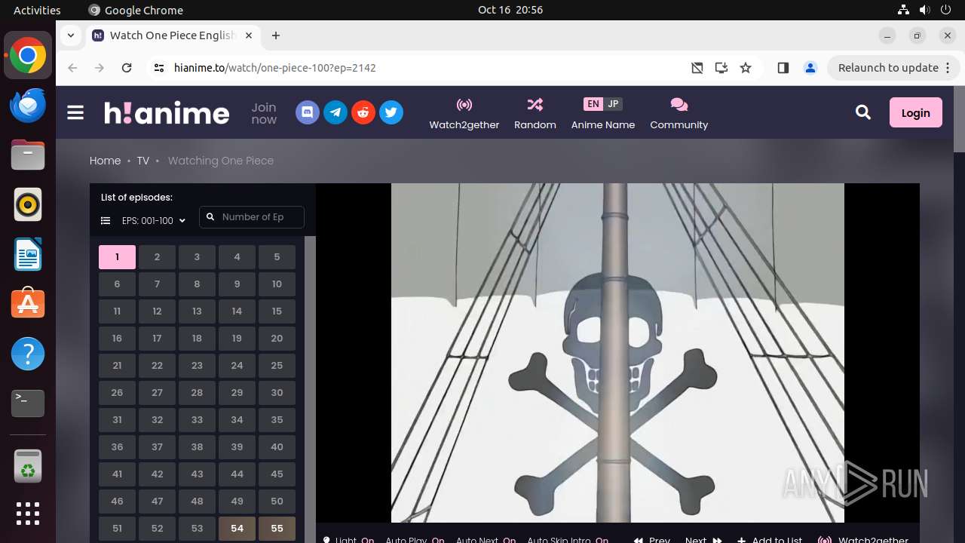Click the video player area
965x543 pixels.
click(617, 353)
